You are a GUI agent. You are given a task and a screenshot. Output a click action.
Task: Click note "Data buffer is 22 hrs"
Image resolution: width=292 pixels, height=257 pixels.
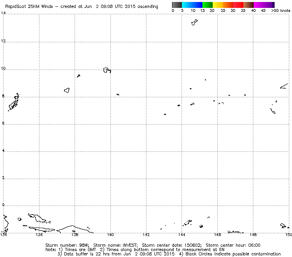(86, 254)
